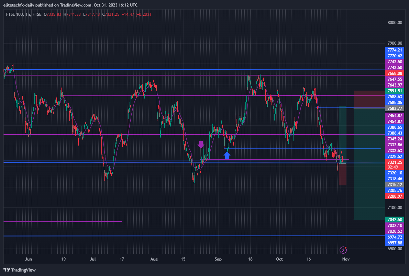The width and height of the screenshot is (409, 276).
Task: Click the Aug label on time axis
Action: tap(154, 259)
